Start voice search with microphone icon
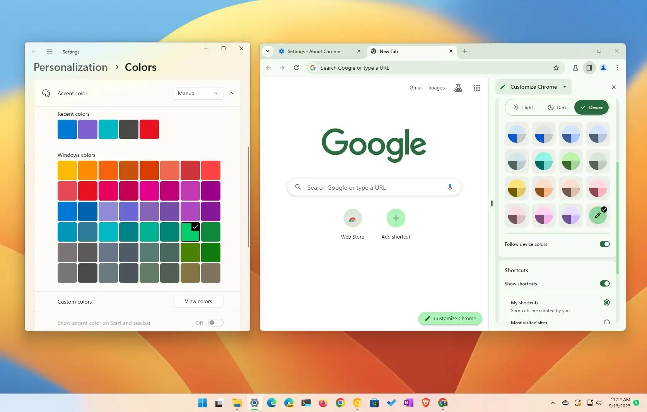 [450, 187]
